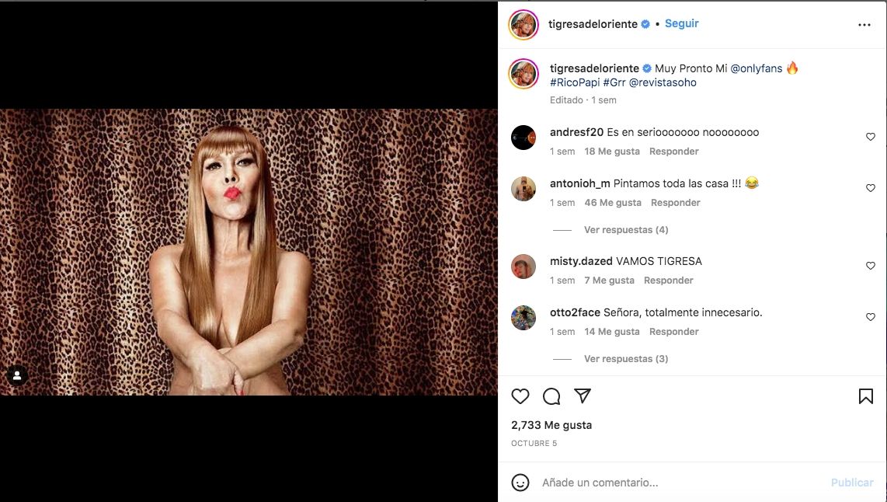Like the post with the heart icon

(520, 396)
